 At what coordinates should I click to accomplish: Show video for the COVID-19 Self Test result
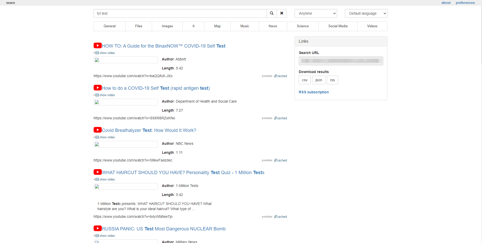tap(106, 95)
